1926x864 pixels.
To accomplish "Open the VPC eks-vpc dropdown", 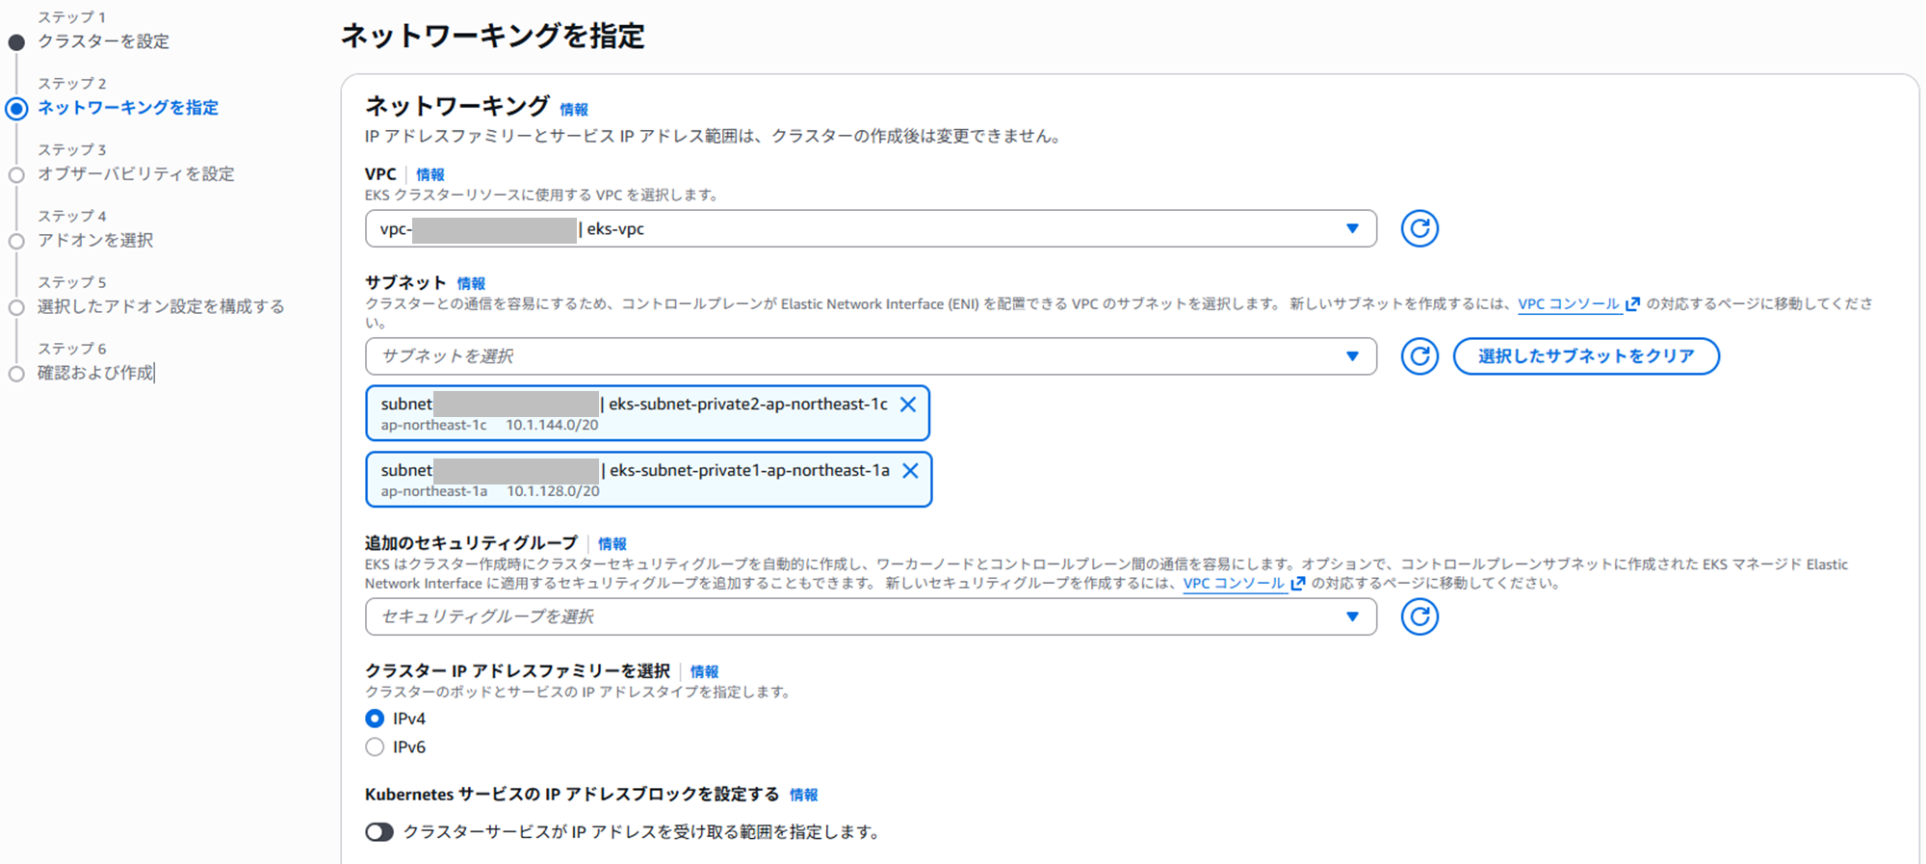I will tap(871, 228).
